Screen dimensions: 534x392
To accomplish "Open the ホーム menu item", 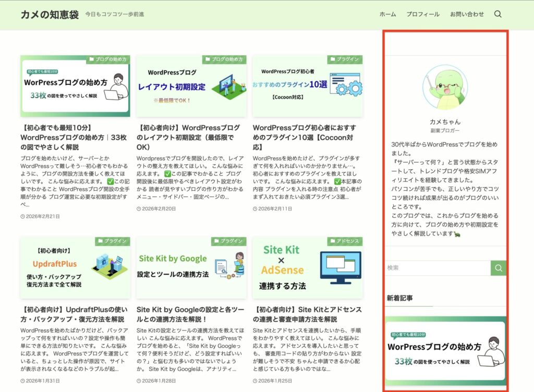I will tap(387, 14).
